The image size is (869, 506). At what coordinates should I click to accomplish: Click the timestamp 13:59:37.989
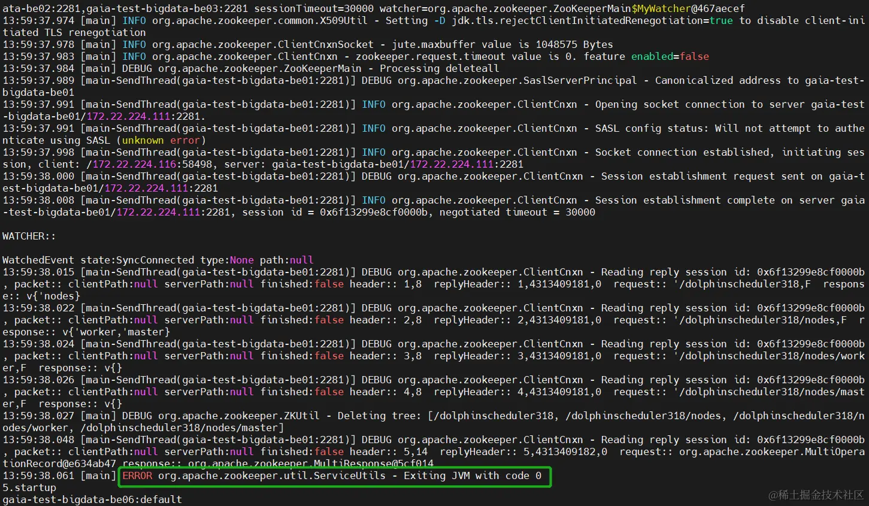click(x=38, y=80)
